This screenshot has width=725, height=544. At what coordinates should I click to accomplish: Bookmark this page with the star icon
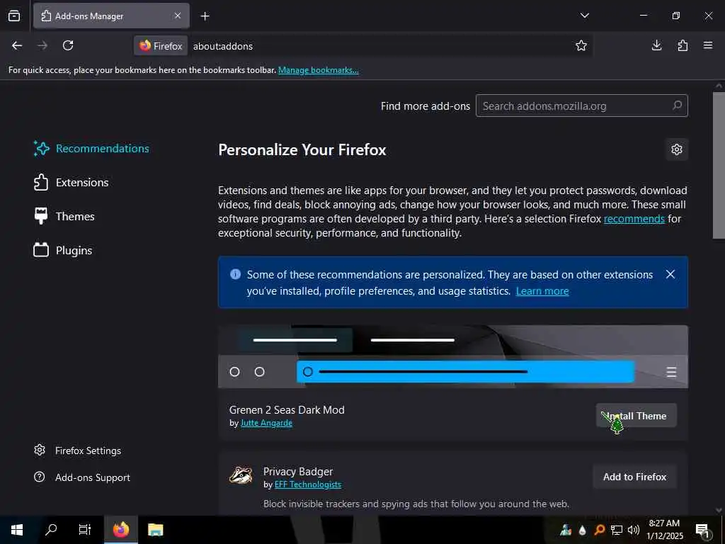[581, 45]
